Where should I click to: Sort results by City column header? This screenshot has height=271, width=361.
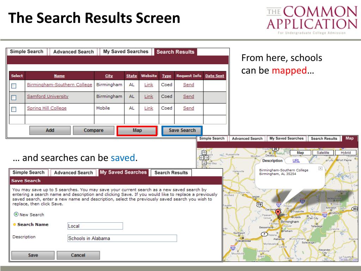109,76
